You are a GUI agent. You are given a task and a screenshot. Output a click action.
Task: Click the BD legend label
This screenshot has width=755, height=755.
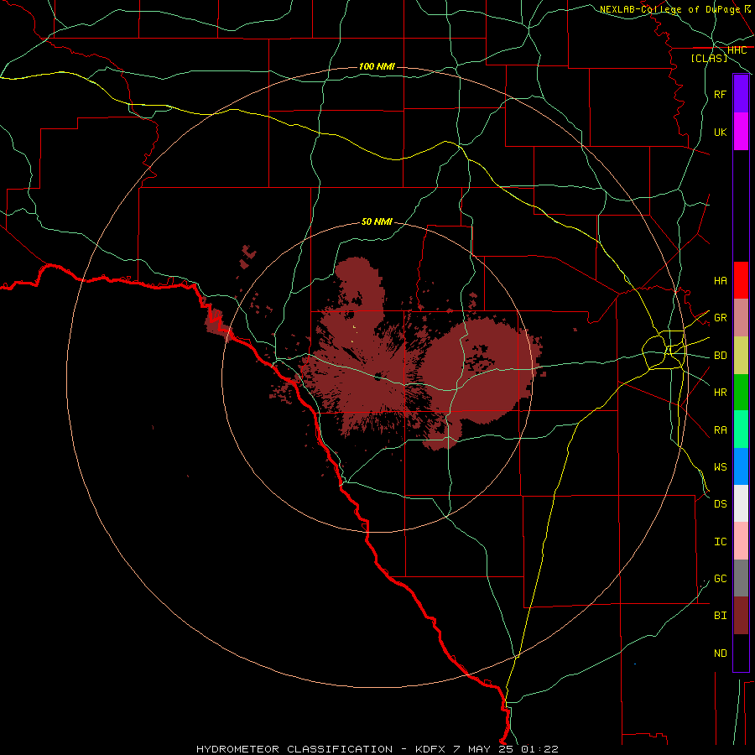720,356
